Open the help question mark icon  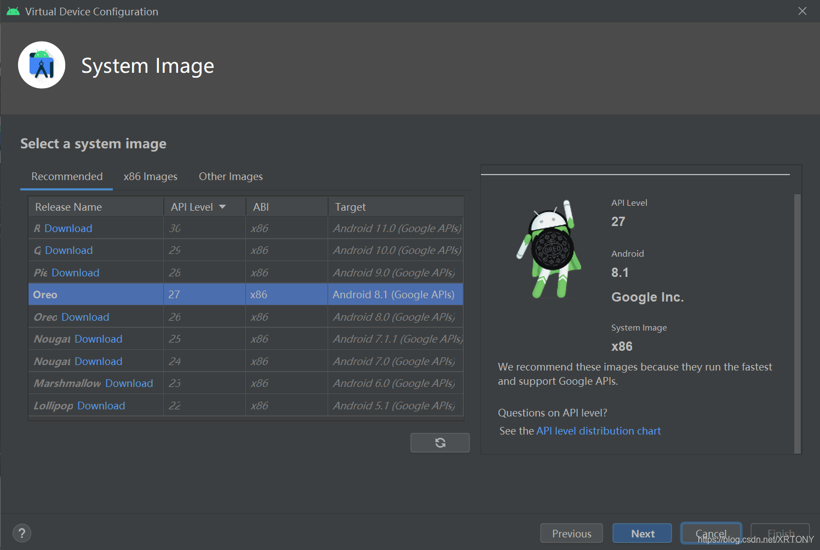point(22,533)
